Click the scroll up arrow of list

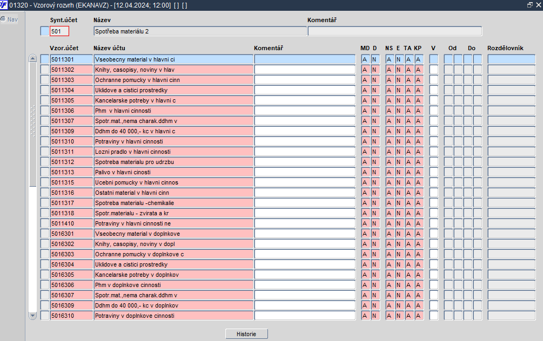click(x=32, y=58)
